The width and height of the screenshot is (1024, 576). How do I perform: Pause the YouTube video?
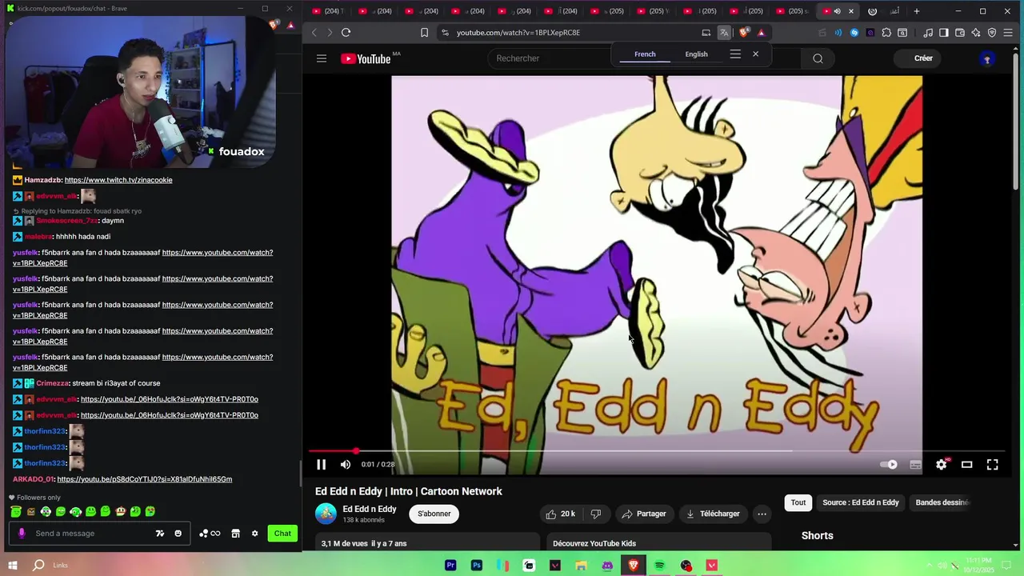click(x=321, y=464)
